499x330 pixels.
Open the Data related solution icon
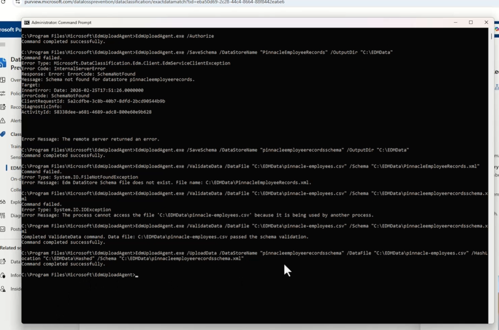3,261
